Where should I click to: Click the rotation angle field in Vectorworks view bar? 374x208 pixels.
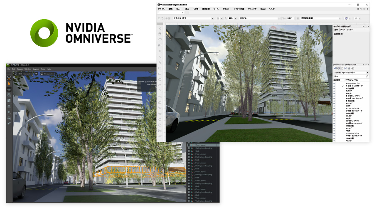(290, 18)
